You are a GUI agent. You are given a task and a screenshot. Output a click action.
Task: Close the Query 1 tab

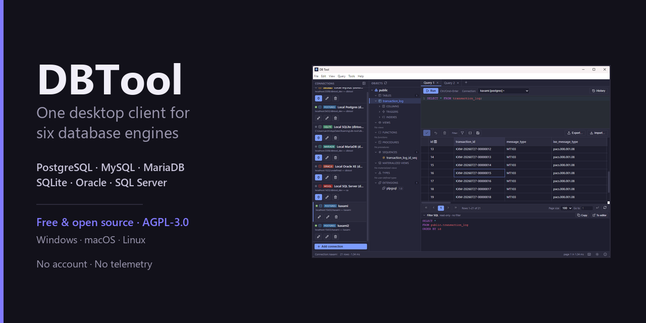point(438,83)
